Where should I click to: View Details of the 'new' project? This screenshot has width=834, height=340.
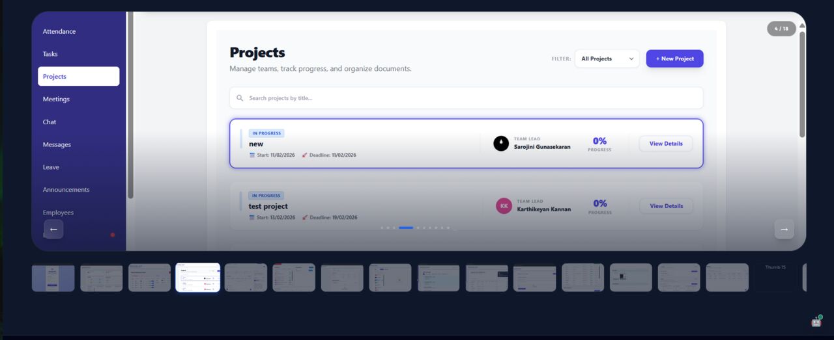(x=666, y=144)
